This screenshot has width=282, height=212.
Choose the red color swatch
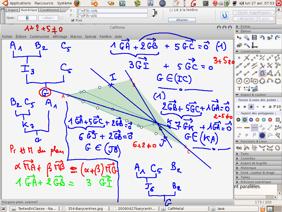click(x=270, y=120)
